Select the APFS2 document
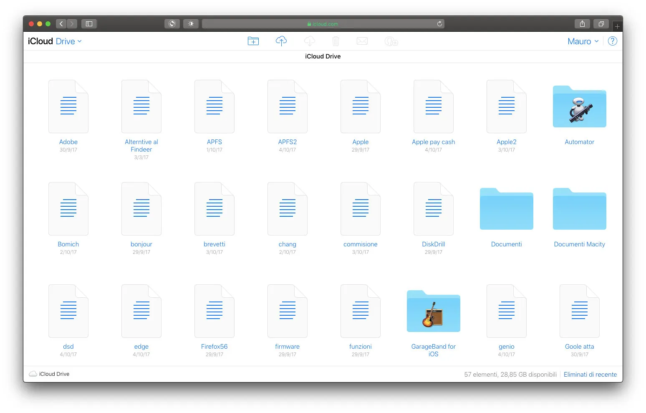This screenshot has height=413, width=646. (287, 106)
